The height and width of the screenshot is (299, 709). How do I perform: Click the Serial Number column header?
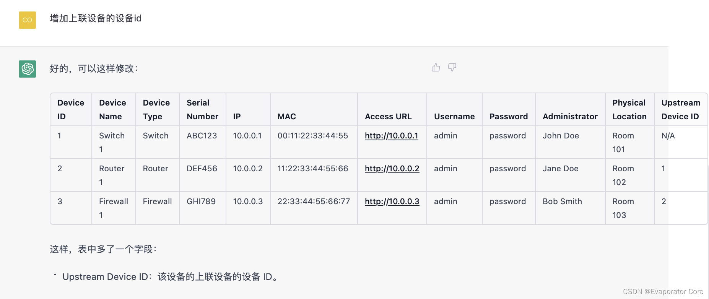tap(202, 110)
